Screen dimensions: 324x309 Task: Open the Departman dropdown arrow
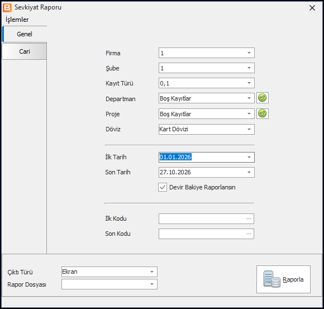click(249, 98)
